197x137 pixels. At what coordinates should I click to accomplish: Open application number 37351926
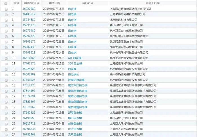(29, 80)
